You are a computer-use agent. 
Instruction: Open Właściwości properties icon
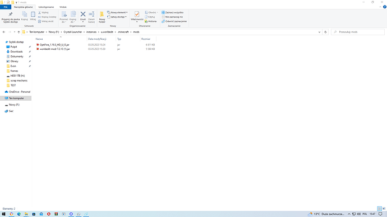(137, 17)
